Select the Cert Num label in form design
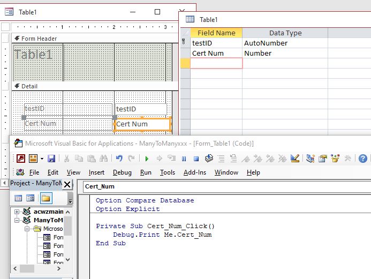The width and height of the screenshot is (371, 279). click(67, 124)
